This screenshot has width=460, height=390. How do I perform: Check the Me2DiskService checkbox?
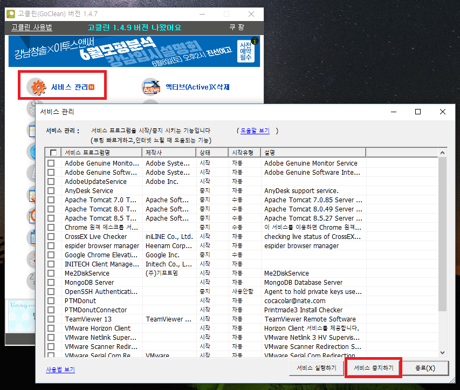51,273
